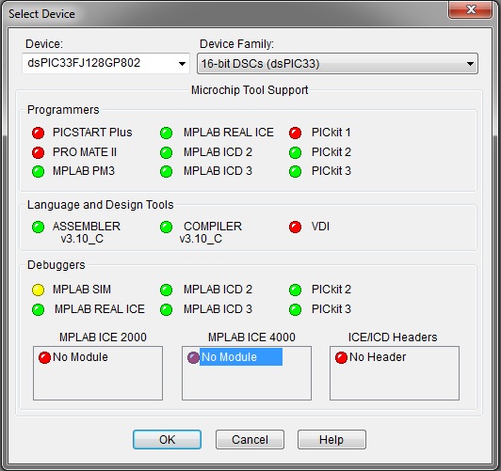Viewport: 501px width, 471px height.
Task: Click green indicator beside MPLAB ICD 2 programmer
Action: pyautogui.click(x=166, y=152)
